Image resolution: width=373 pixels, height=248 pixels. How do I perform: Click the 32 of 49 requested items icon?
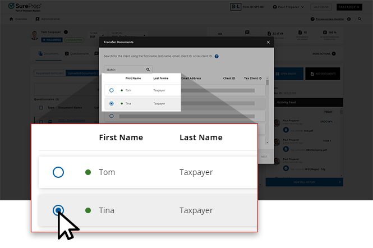point(269,34)
